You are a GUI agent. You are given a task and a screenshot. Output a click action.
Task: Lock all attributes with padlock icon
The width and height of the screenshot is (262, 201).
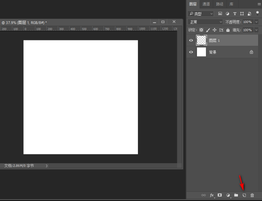point(228,30)
